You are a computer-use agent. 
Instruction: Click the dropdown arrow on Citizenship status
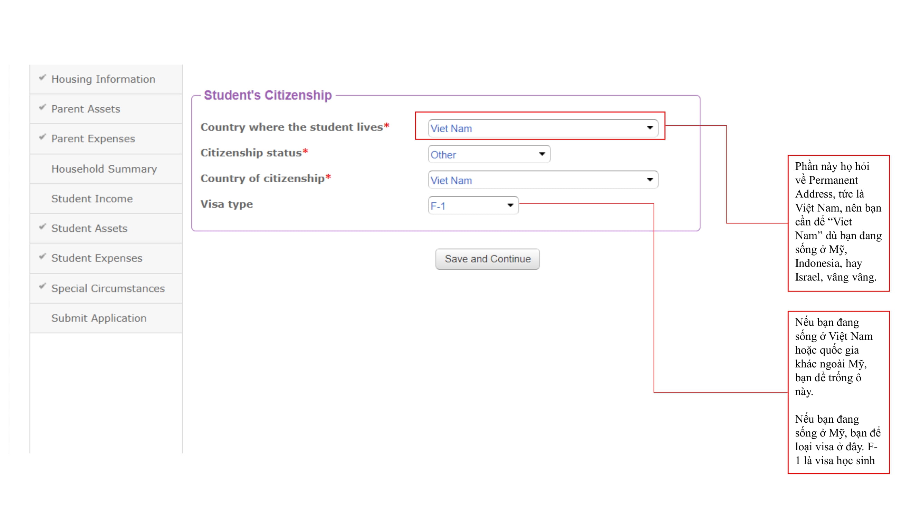[542, 154]
